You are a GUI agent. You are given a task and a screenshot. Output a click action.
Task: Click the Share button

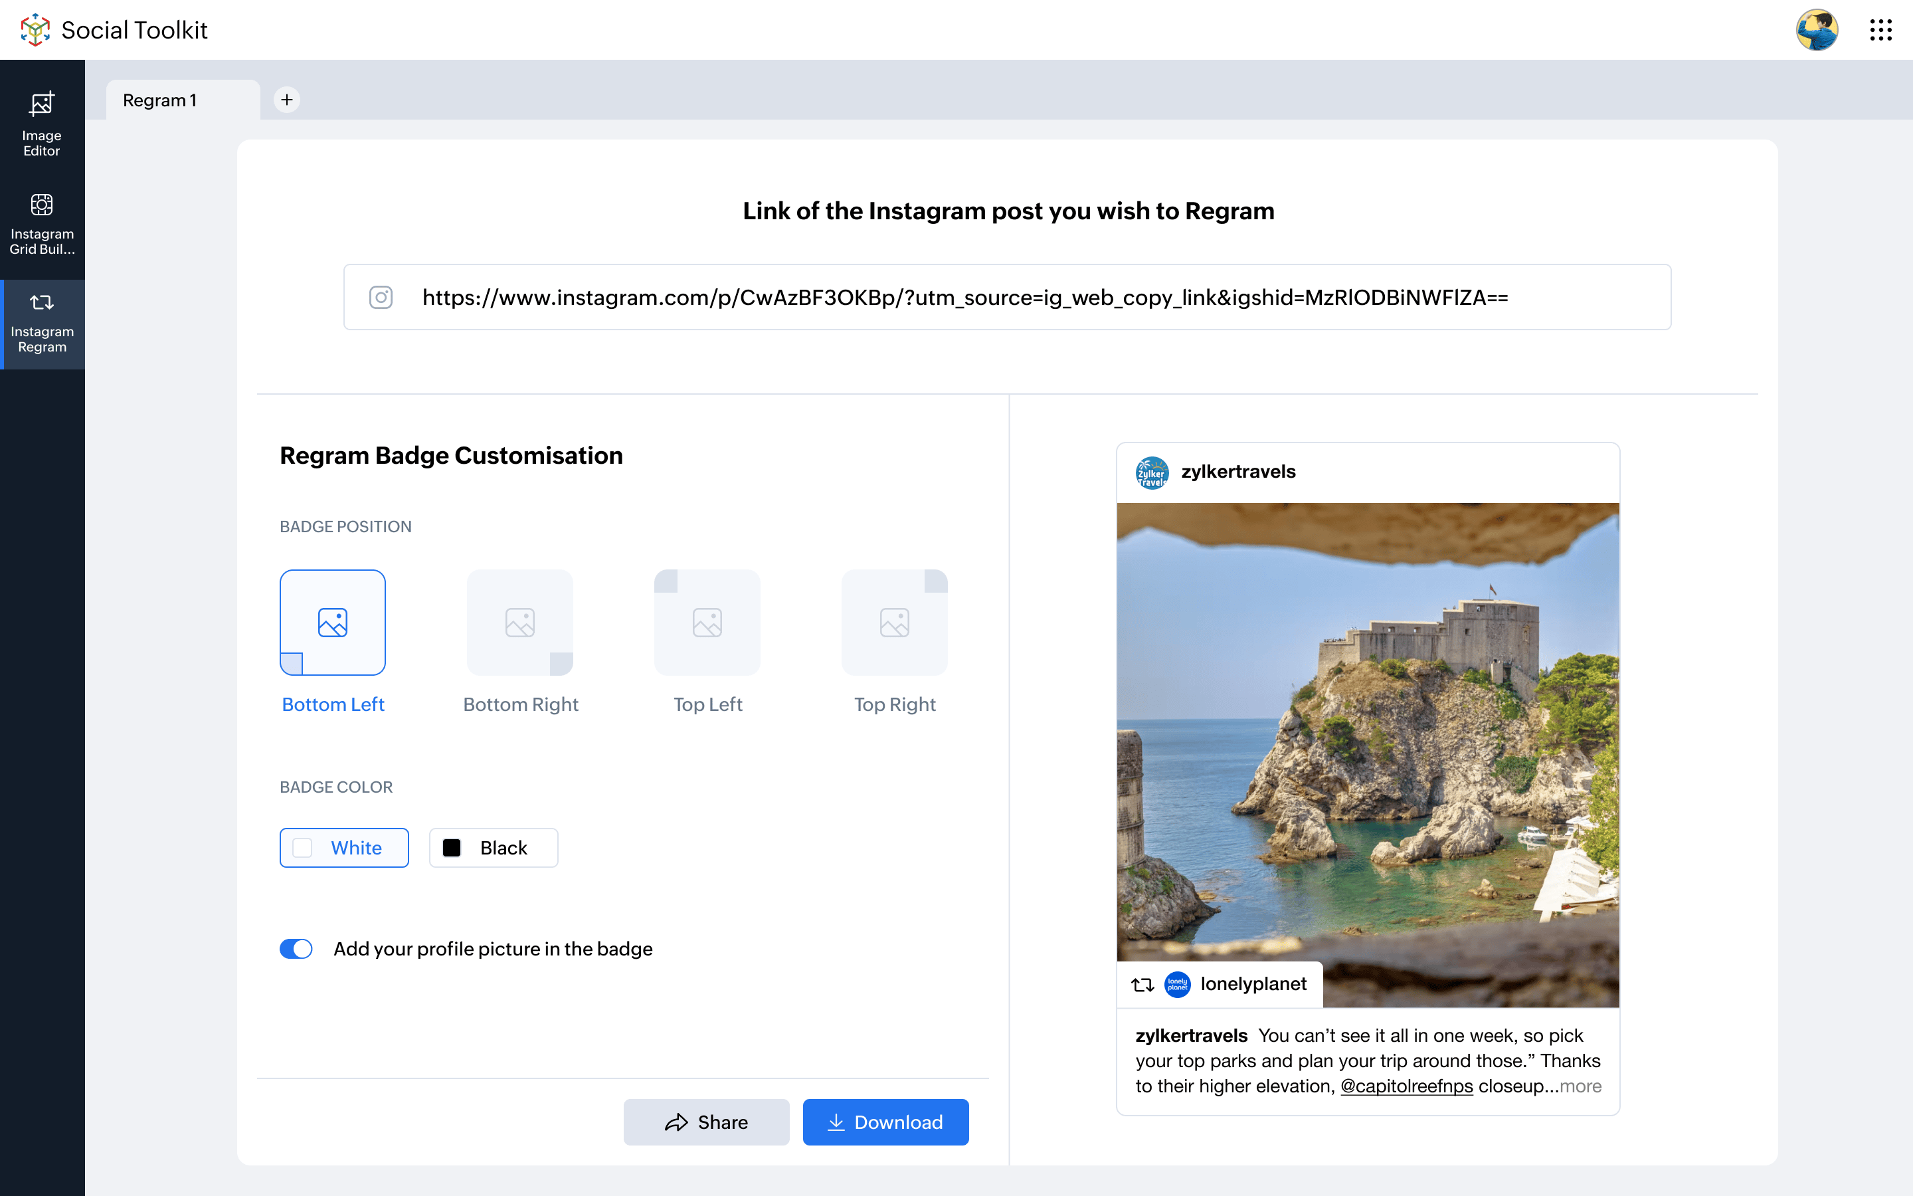tap(706, 1122)
